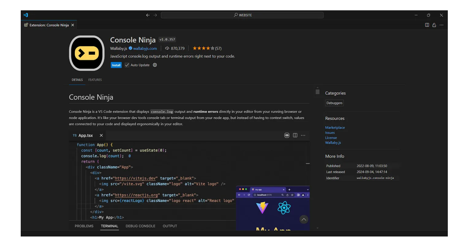Screen dimensions: 461x249
Task: Toggle the Auto Update checkbox
Action: tap(127, 65)
